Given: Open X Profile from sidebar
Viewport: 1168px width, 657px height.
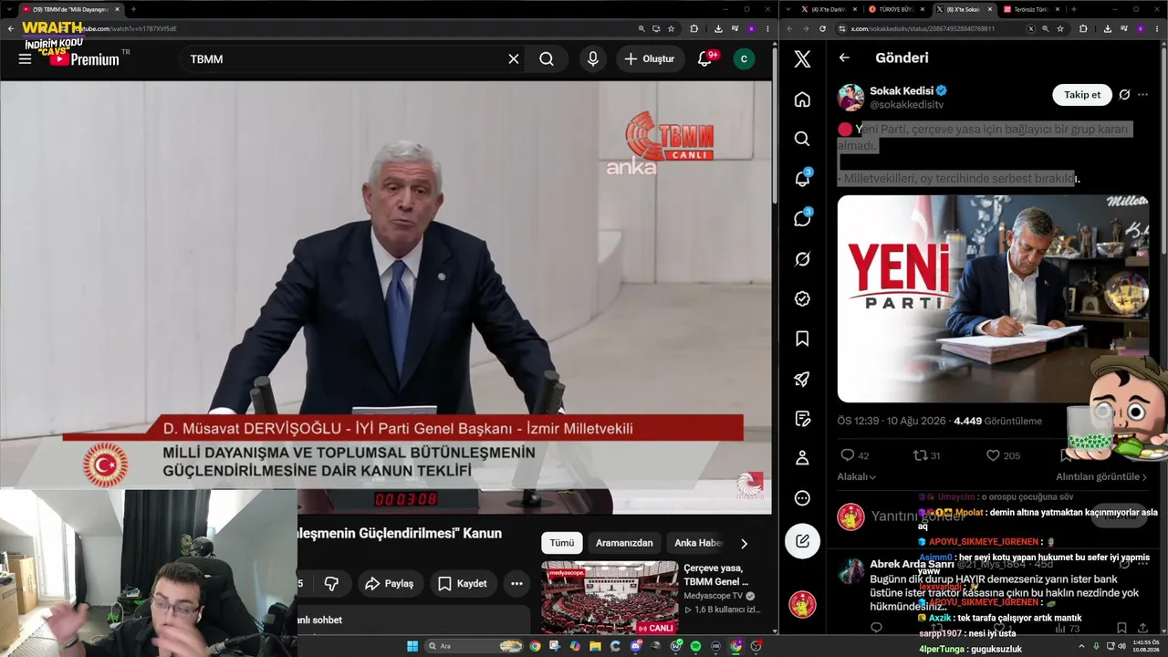Looking at the screenshot, I should click(x=802, y=458).
